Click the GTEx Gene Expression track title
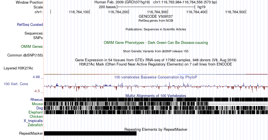The image size is (268, 140). 156,60
